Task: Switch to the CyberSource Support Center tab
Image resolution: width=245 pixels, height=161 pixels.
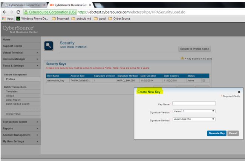Action: (x=23, y=5)
